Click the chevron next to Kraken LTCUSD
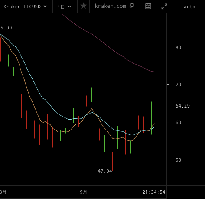Image resolution: width=205 pixels, height=199 pixels. (x=45, y=6)
